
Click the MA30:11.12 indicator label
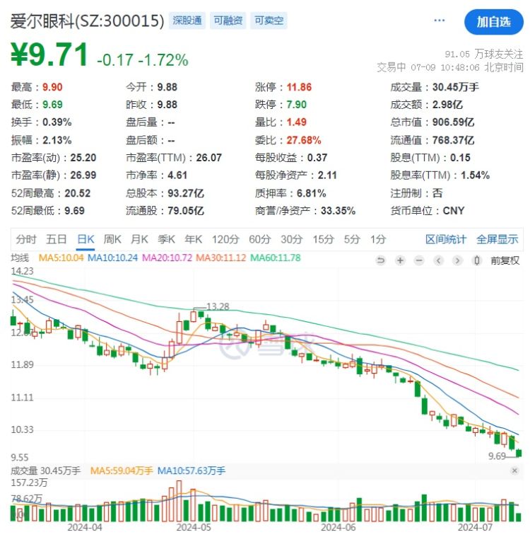coord(221,258)
